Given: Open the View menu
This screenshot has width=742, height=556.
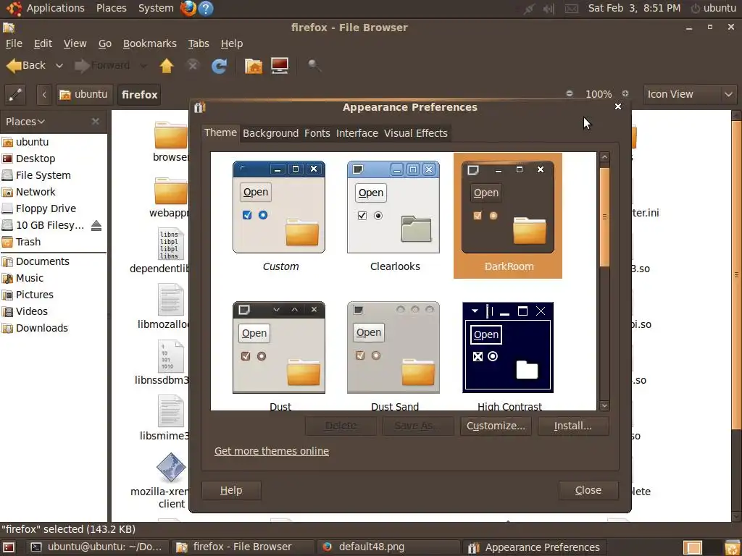Looking at the screenshot, I should tap(75, 43).
